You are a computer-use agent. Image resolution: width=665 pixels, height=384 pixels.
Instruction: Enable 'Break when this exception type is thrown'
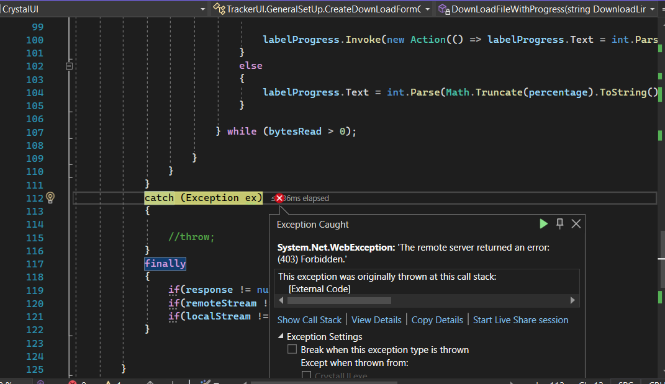(292, 349)
